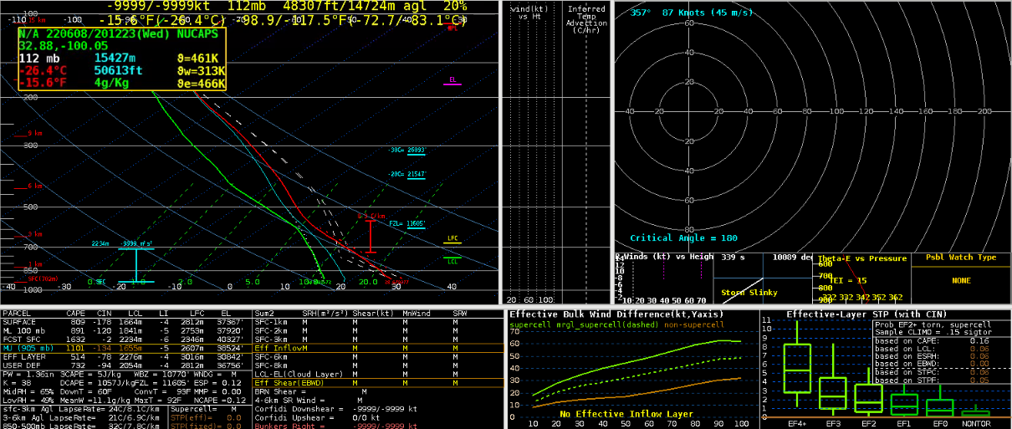Click the PARCEL column header
Viewport: 1012px width, 429px height.
[17, 313]
